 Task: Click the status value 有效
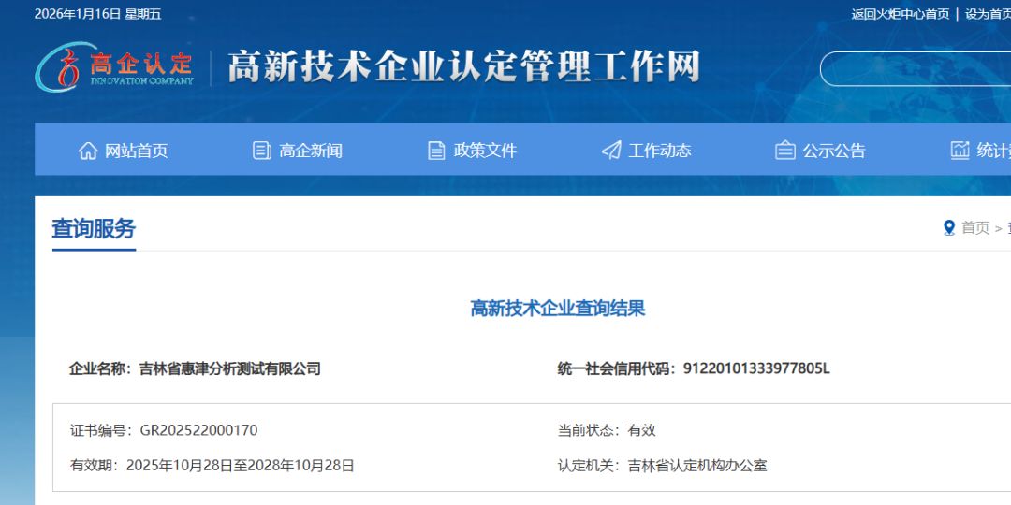point(641,430)
